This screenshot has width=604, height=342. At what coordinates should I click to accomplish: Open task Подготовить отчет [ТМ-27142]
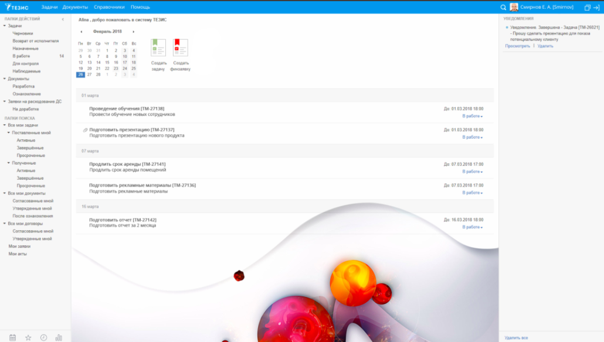123,220
